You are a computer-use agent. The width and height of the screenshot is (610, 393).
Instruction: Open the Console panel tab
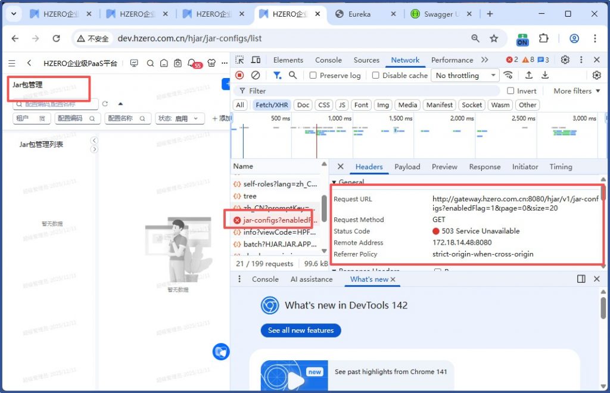click(328, 60)
